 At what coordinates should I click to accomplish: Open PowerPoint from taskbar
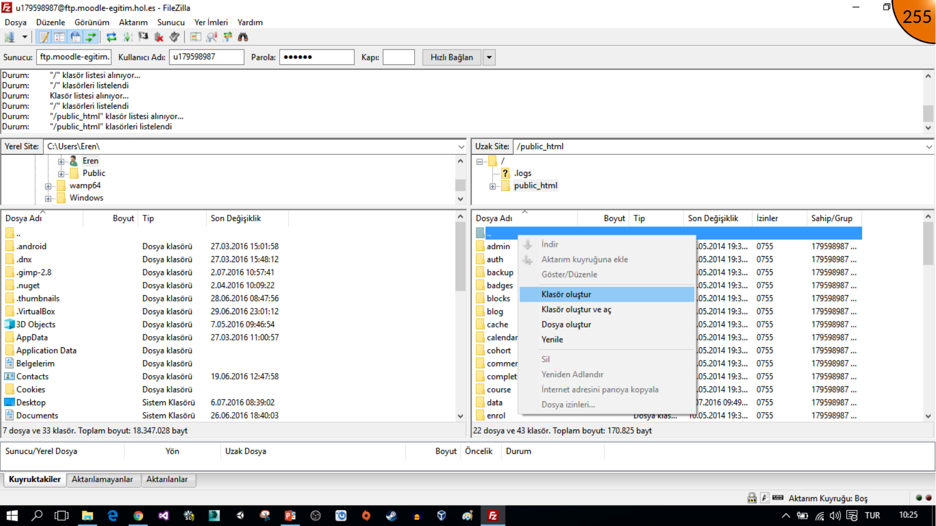click(290, 515)
